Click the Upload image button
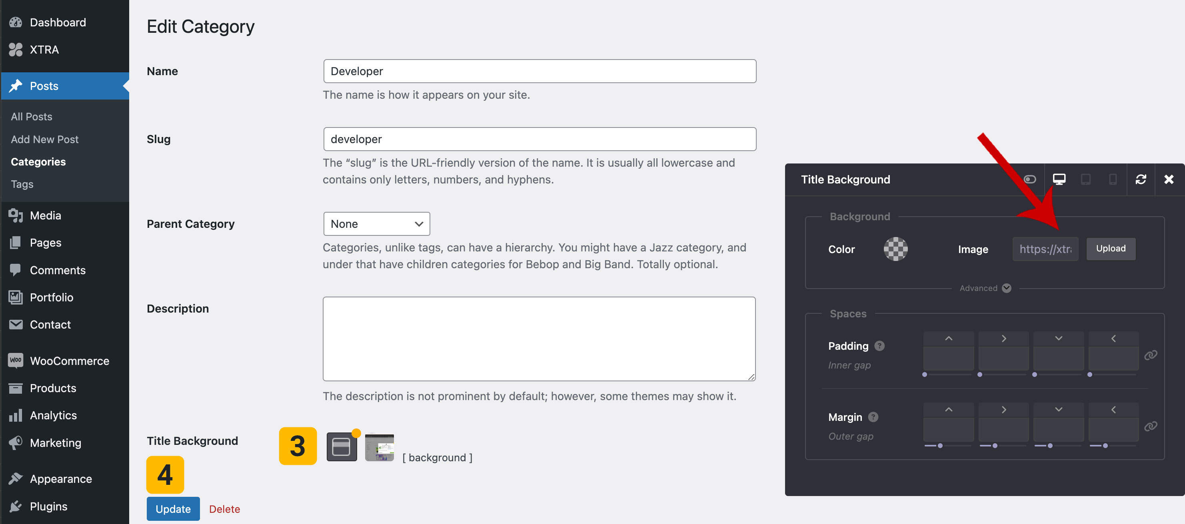 point(1111,249)
